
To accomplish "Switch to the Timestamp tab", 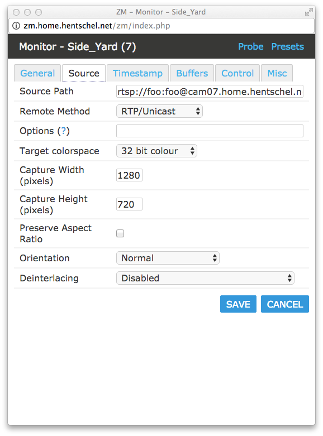I will [137, 73].
